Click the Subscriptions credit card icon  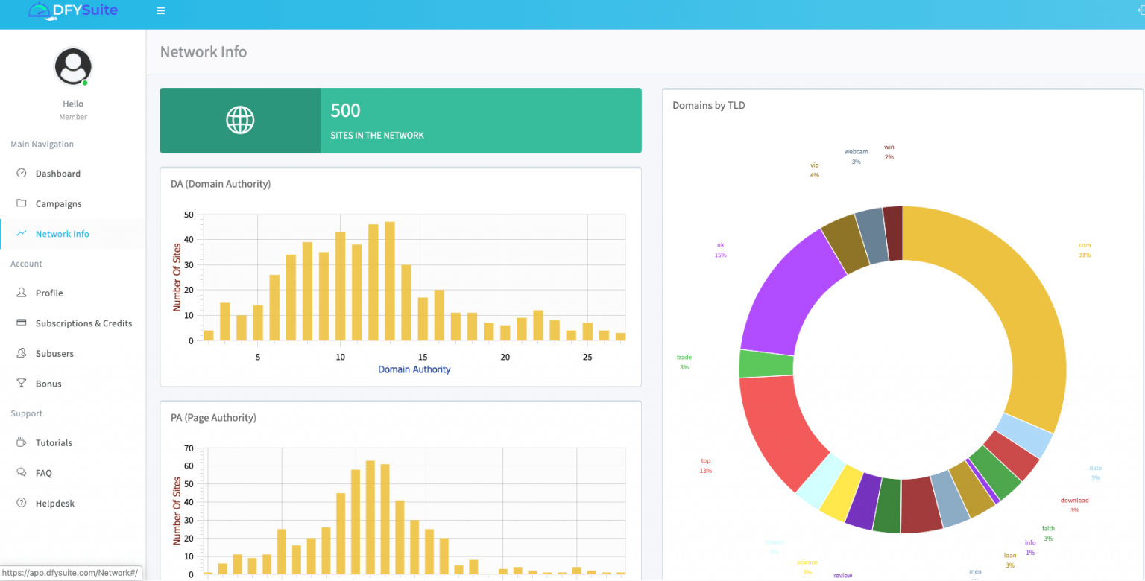[x=21, y=323]
